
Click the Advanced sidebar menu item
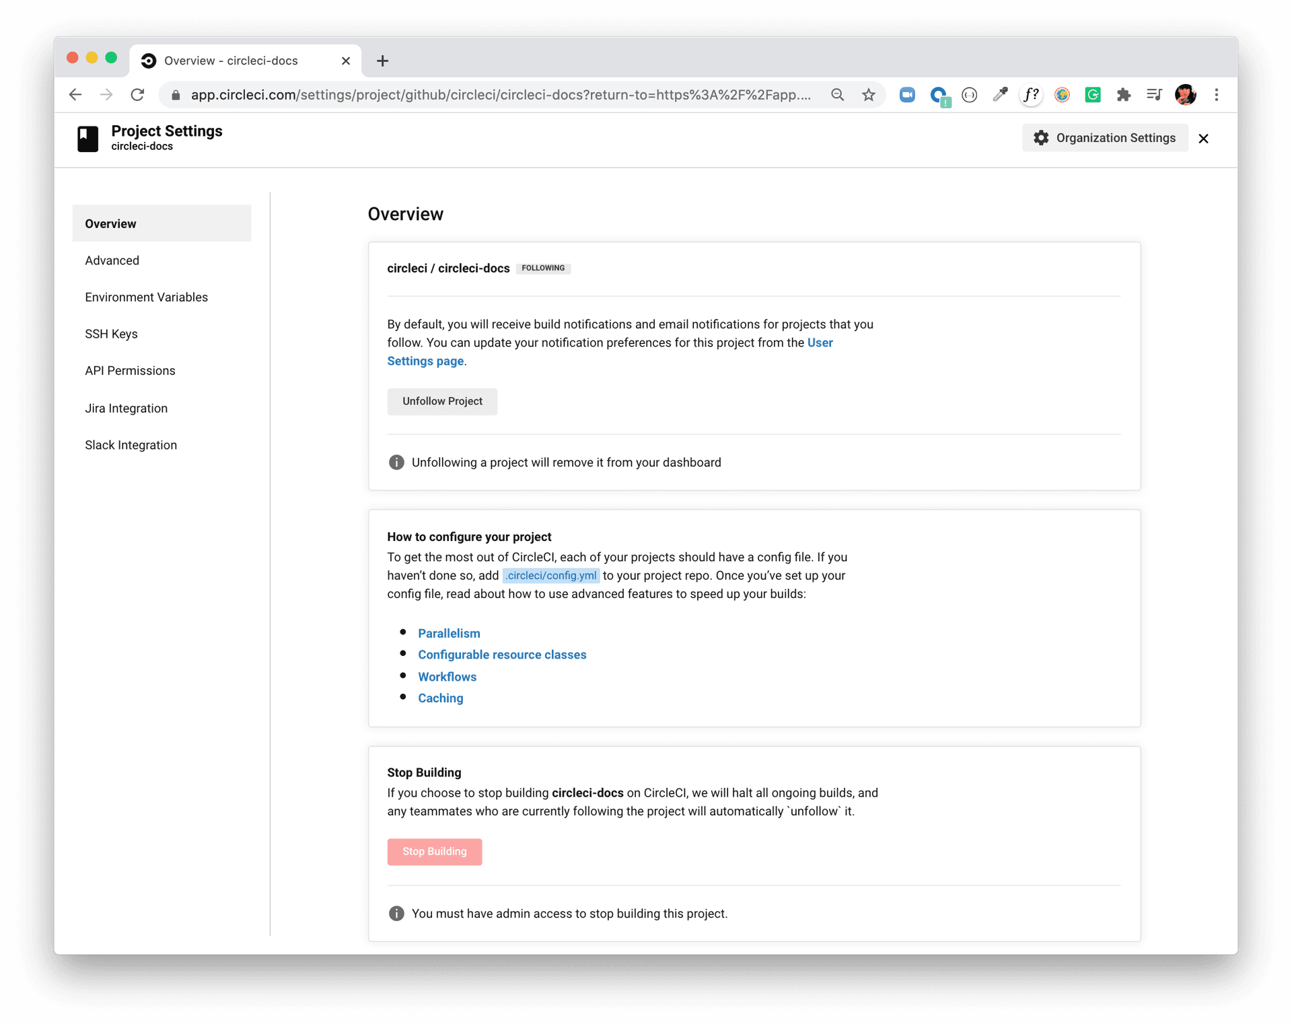[112, 260]
